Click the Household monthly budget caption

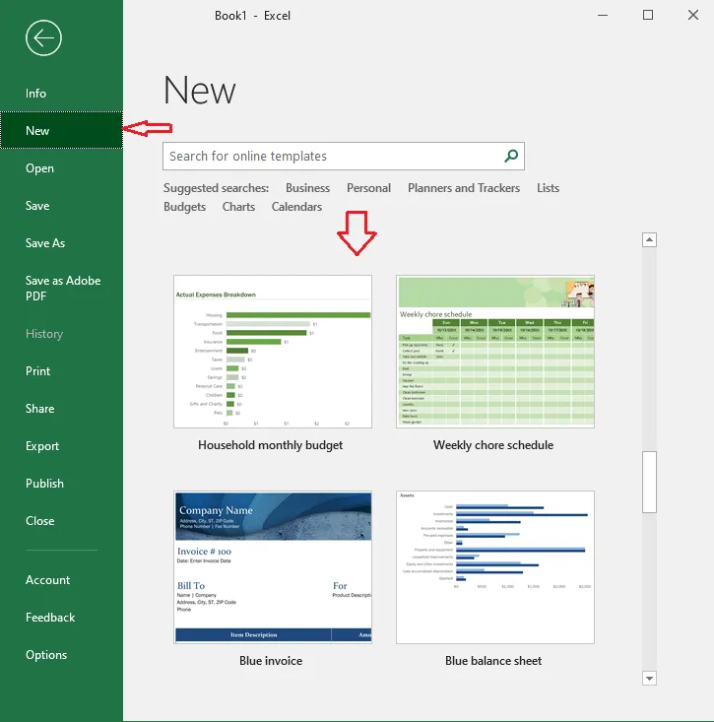coord(270,445)
